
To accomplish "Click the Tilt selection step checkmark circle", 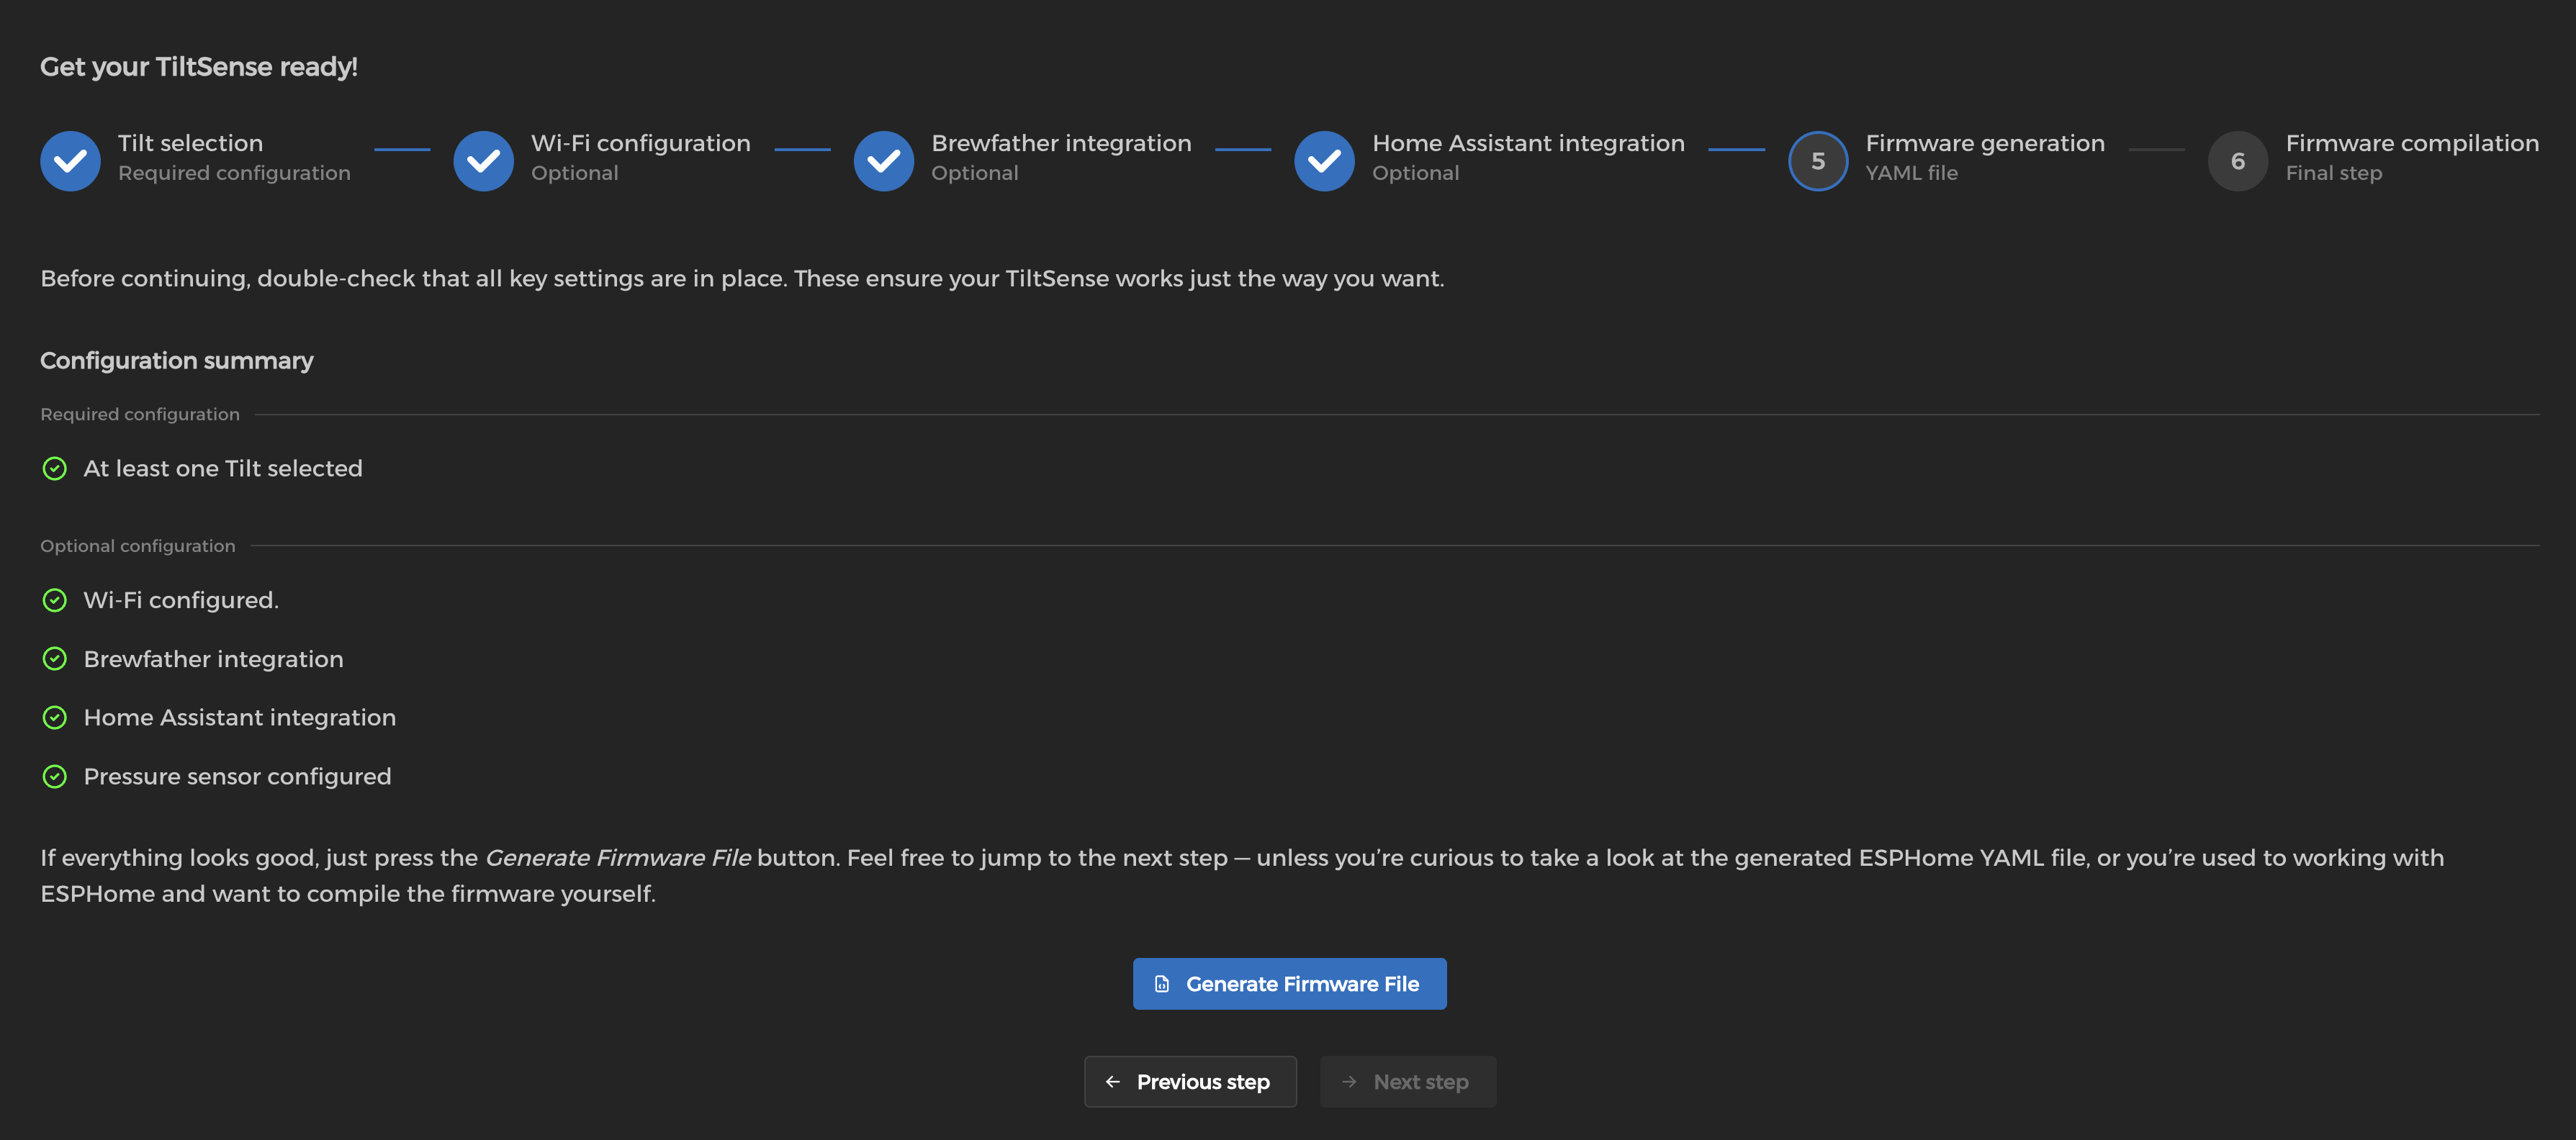I will 70,160.
